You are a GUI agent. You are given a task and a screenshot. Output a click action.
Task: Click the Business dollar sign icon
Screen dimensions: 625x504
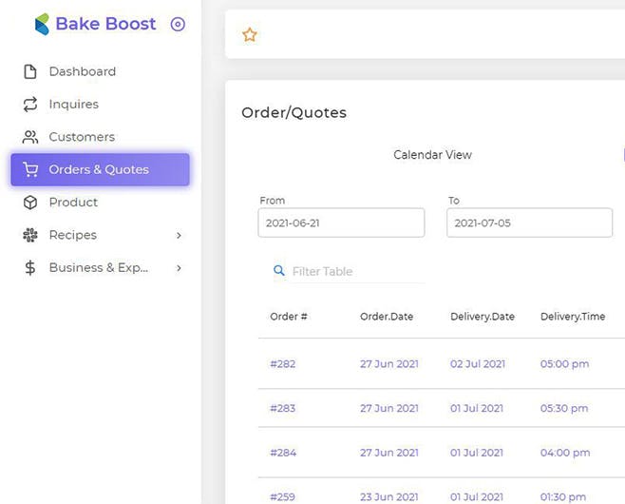click(30, 268)
